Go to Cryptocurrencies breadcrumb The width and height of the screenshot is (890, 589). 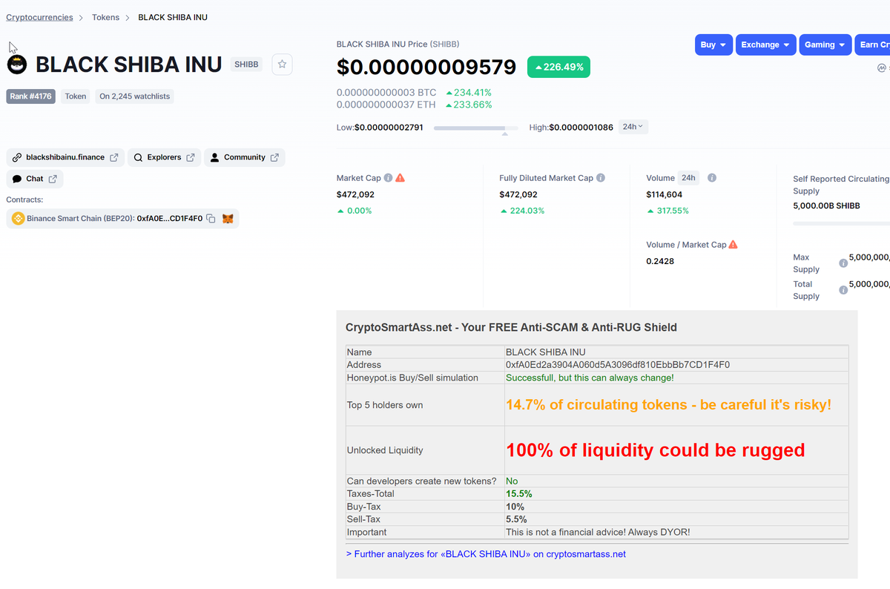coord(39,17)
